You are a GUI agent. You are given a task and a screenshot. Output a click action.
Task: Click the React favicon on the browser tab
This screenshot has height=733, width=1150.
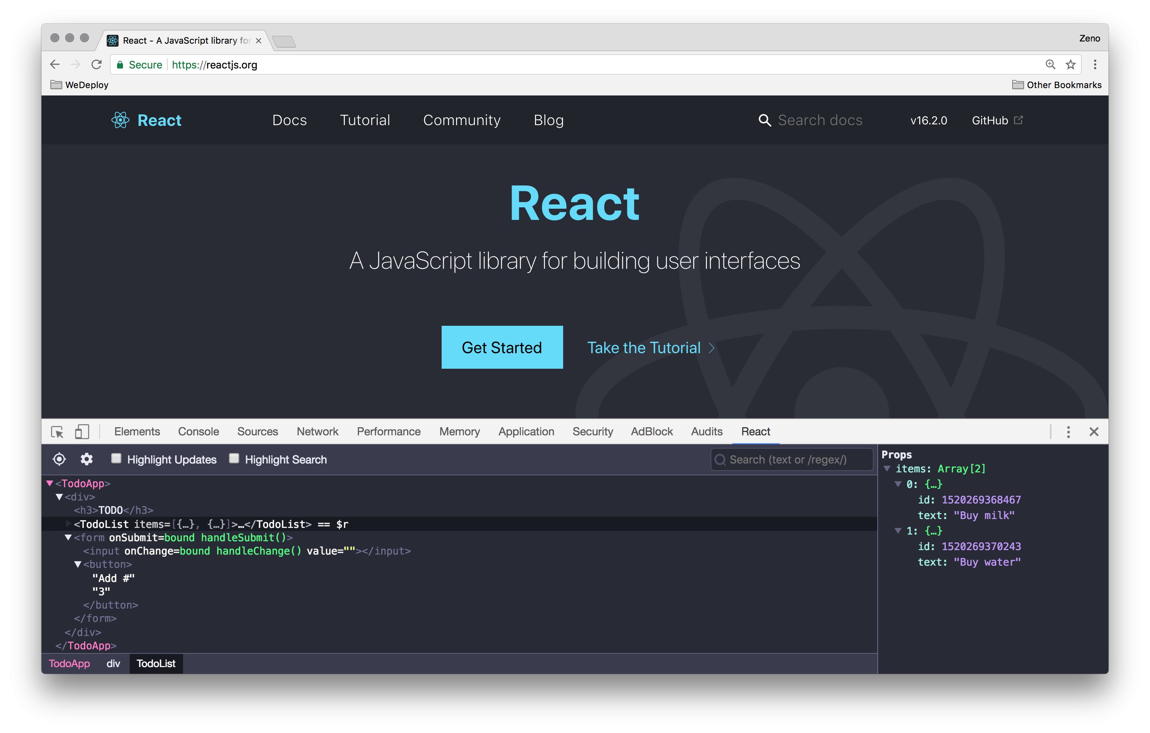[113, 41]
